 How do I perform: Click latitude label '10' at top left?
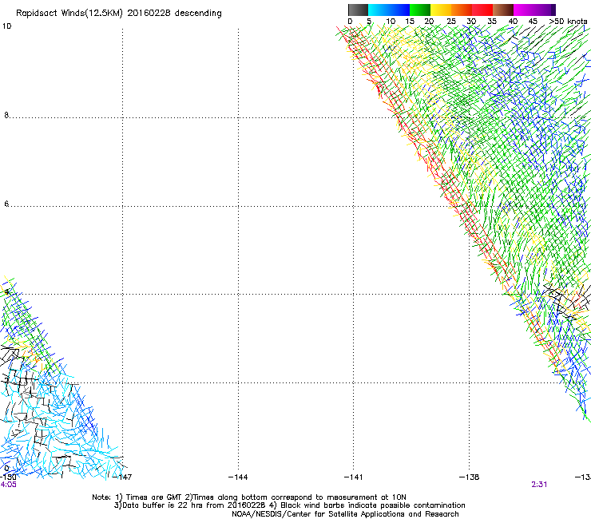point(6,26)
